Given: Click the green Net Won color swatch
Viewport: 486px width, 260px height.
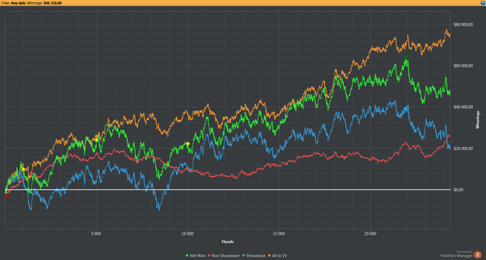Looking at the screenshot, I should 187,256.
